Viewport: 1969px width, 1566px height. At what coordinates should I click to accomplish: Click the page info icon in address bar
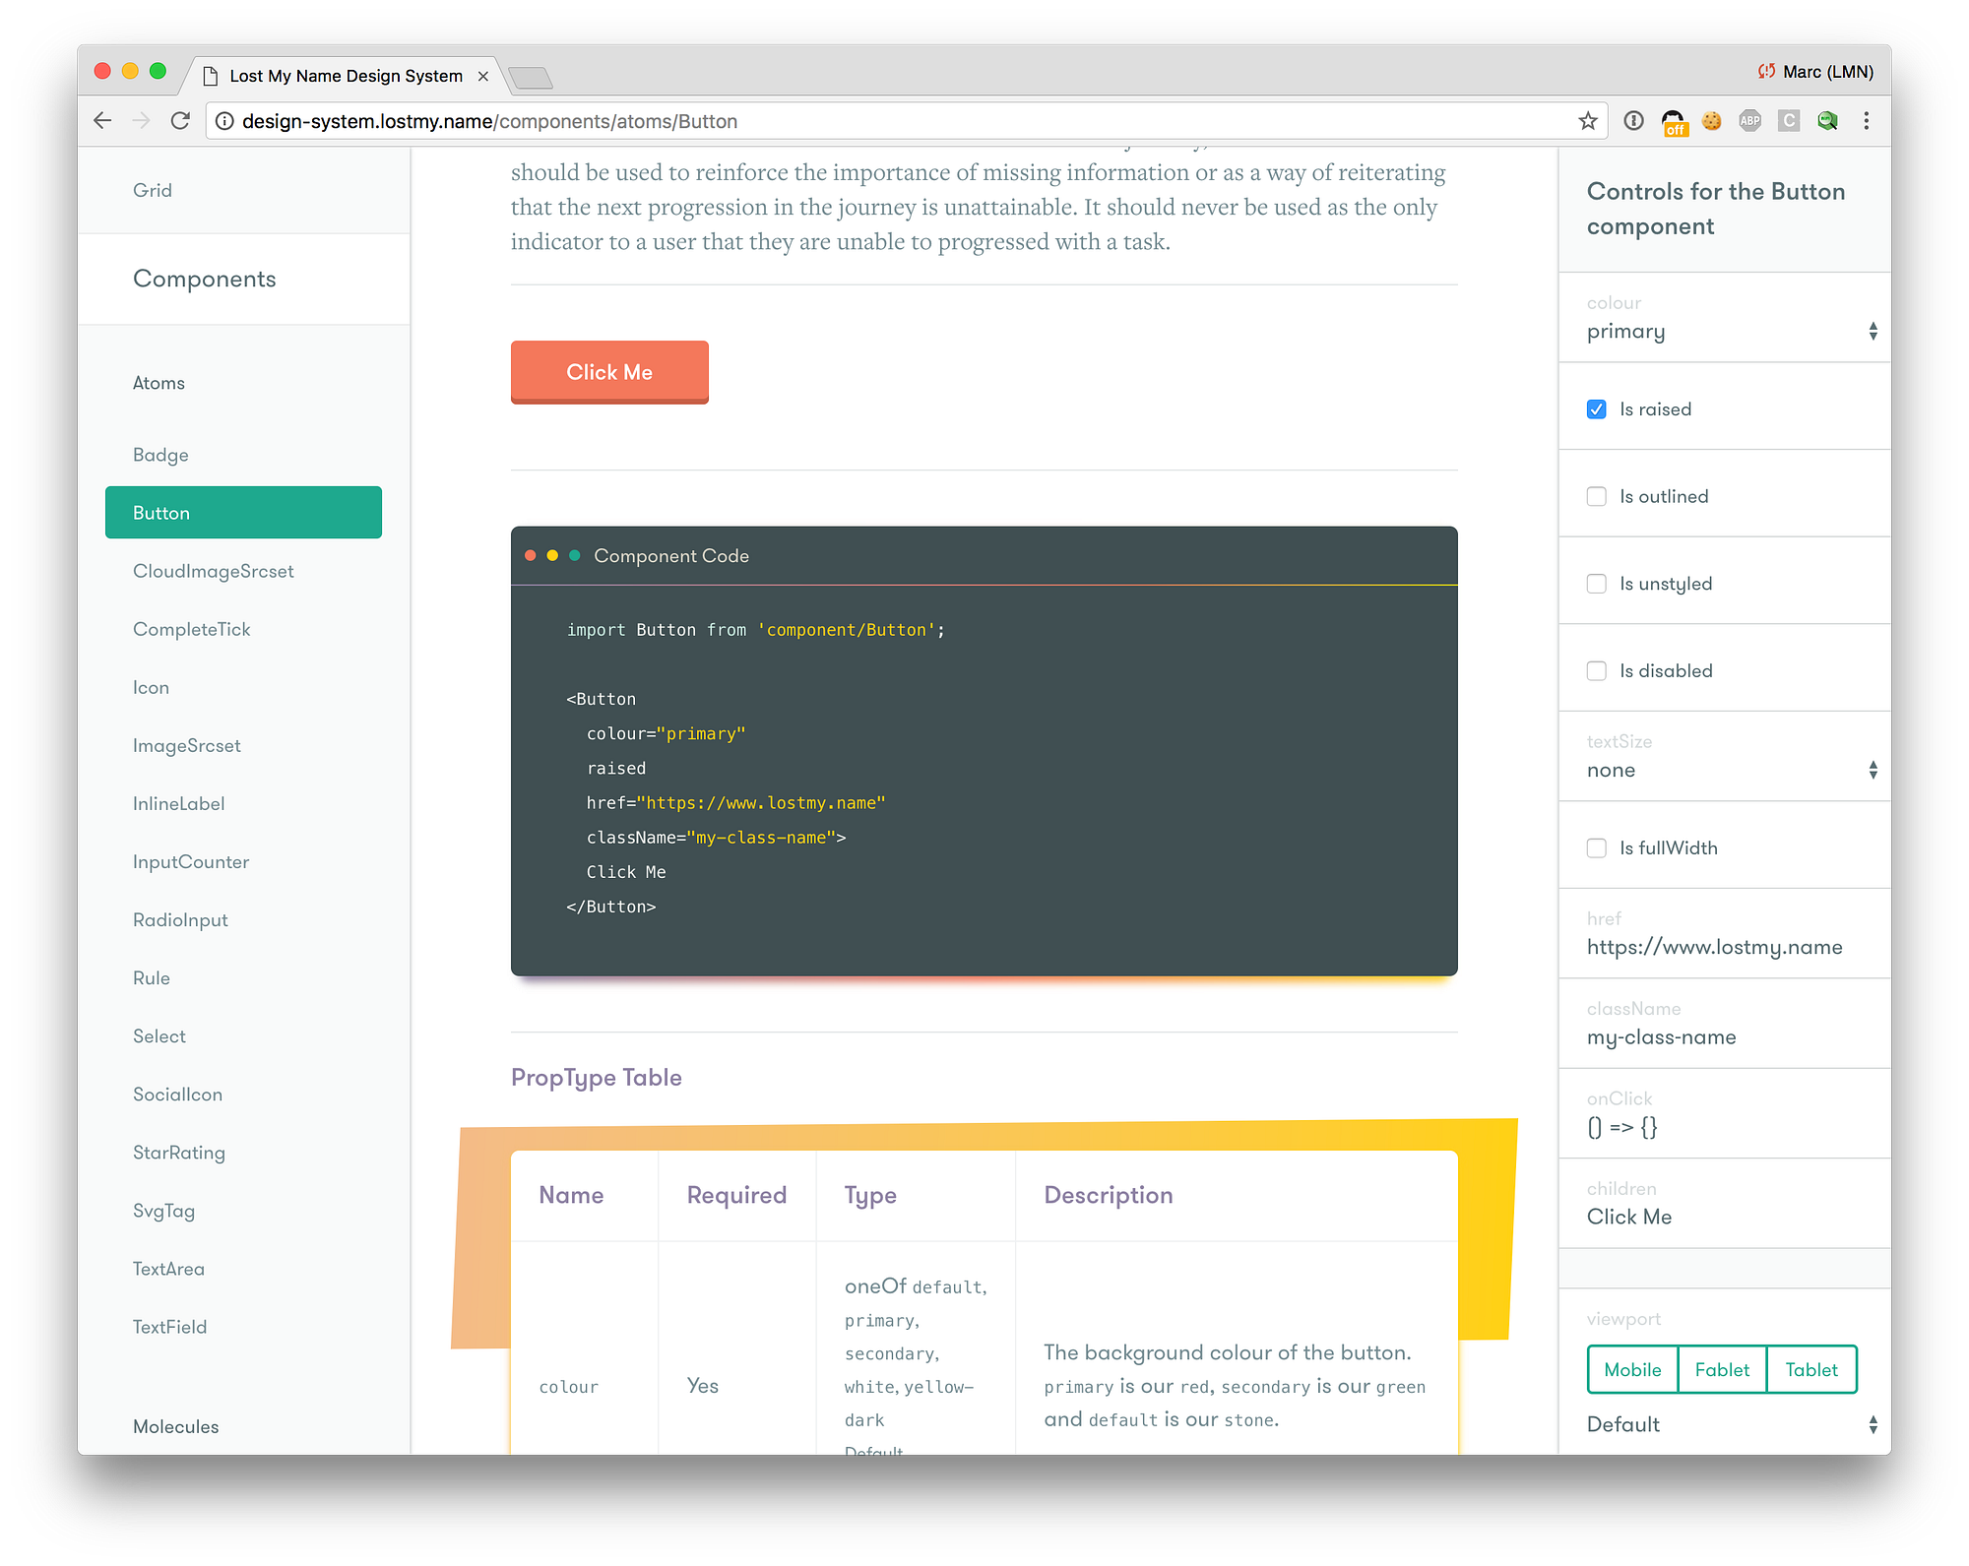click(224, 121)
